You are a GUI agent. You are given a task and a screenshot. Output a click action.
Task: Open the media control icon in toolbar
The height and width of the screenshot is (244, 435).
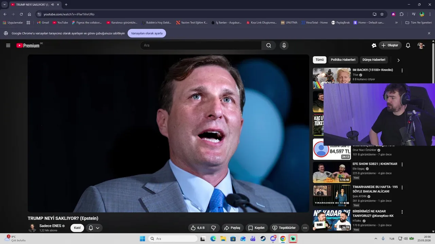[x=414, y=14]
